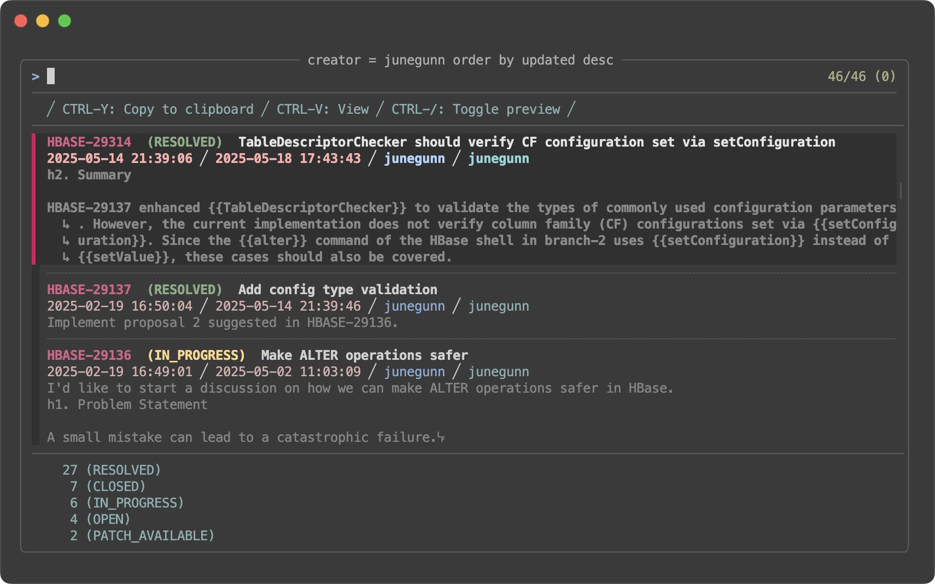Click the title 'Add config type validation'
Screen dimensions: 935x584
pyautogui.click(x=338, y=290)
